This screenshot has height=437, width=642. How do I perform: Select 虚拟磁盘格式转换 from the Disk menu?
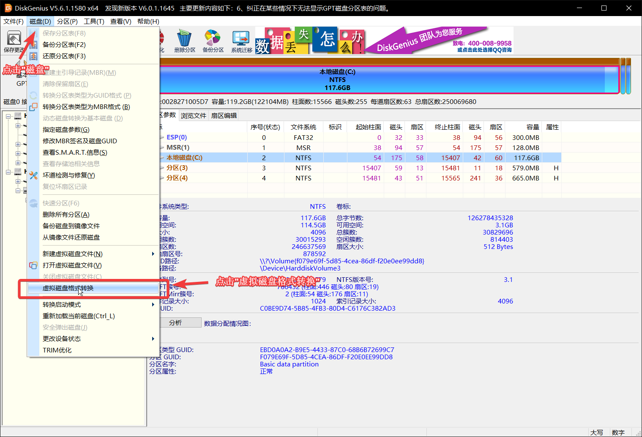(x=68, y=288)
